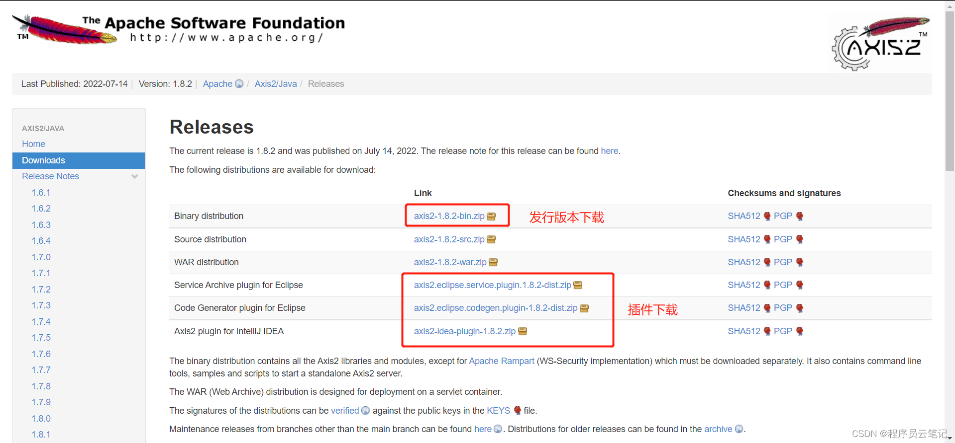Screen dimensions: 955x443
Task: Click the seal icon after PGP in Binary distribution row
Action: tap(799, 216)
